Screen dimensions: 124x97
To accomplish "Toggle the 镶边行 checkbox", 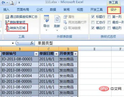I will pos(93,28).
